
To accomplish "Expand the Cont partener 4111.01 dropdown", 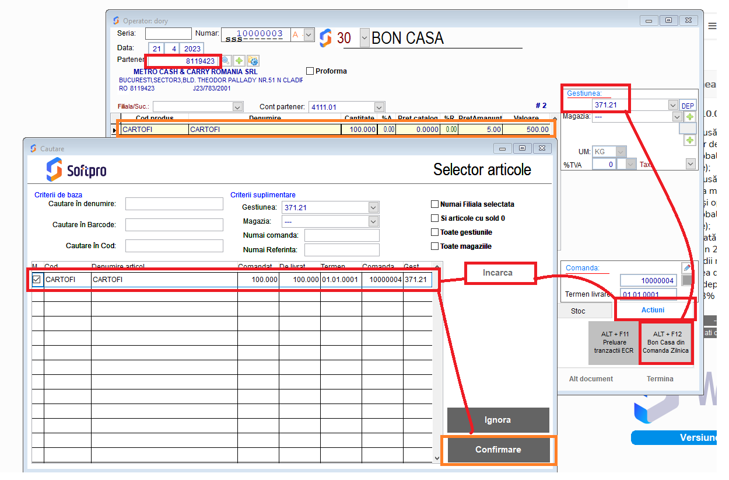I will click(x=379, y=107).
